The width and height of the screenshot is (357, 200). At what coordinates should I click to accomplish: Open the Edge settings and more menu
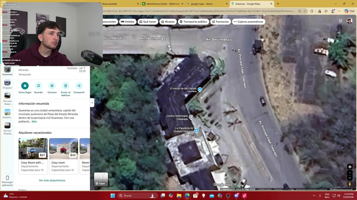coord(339,11)
